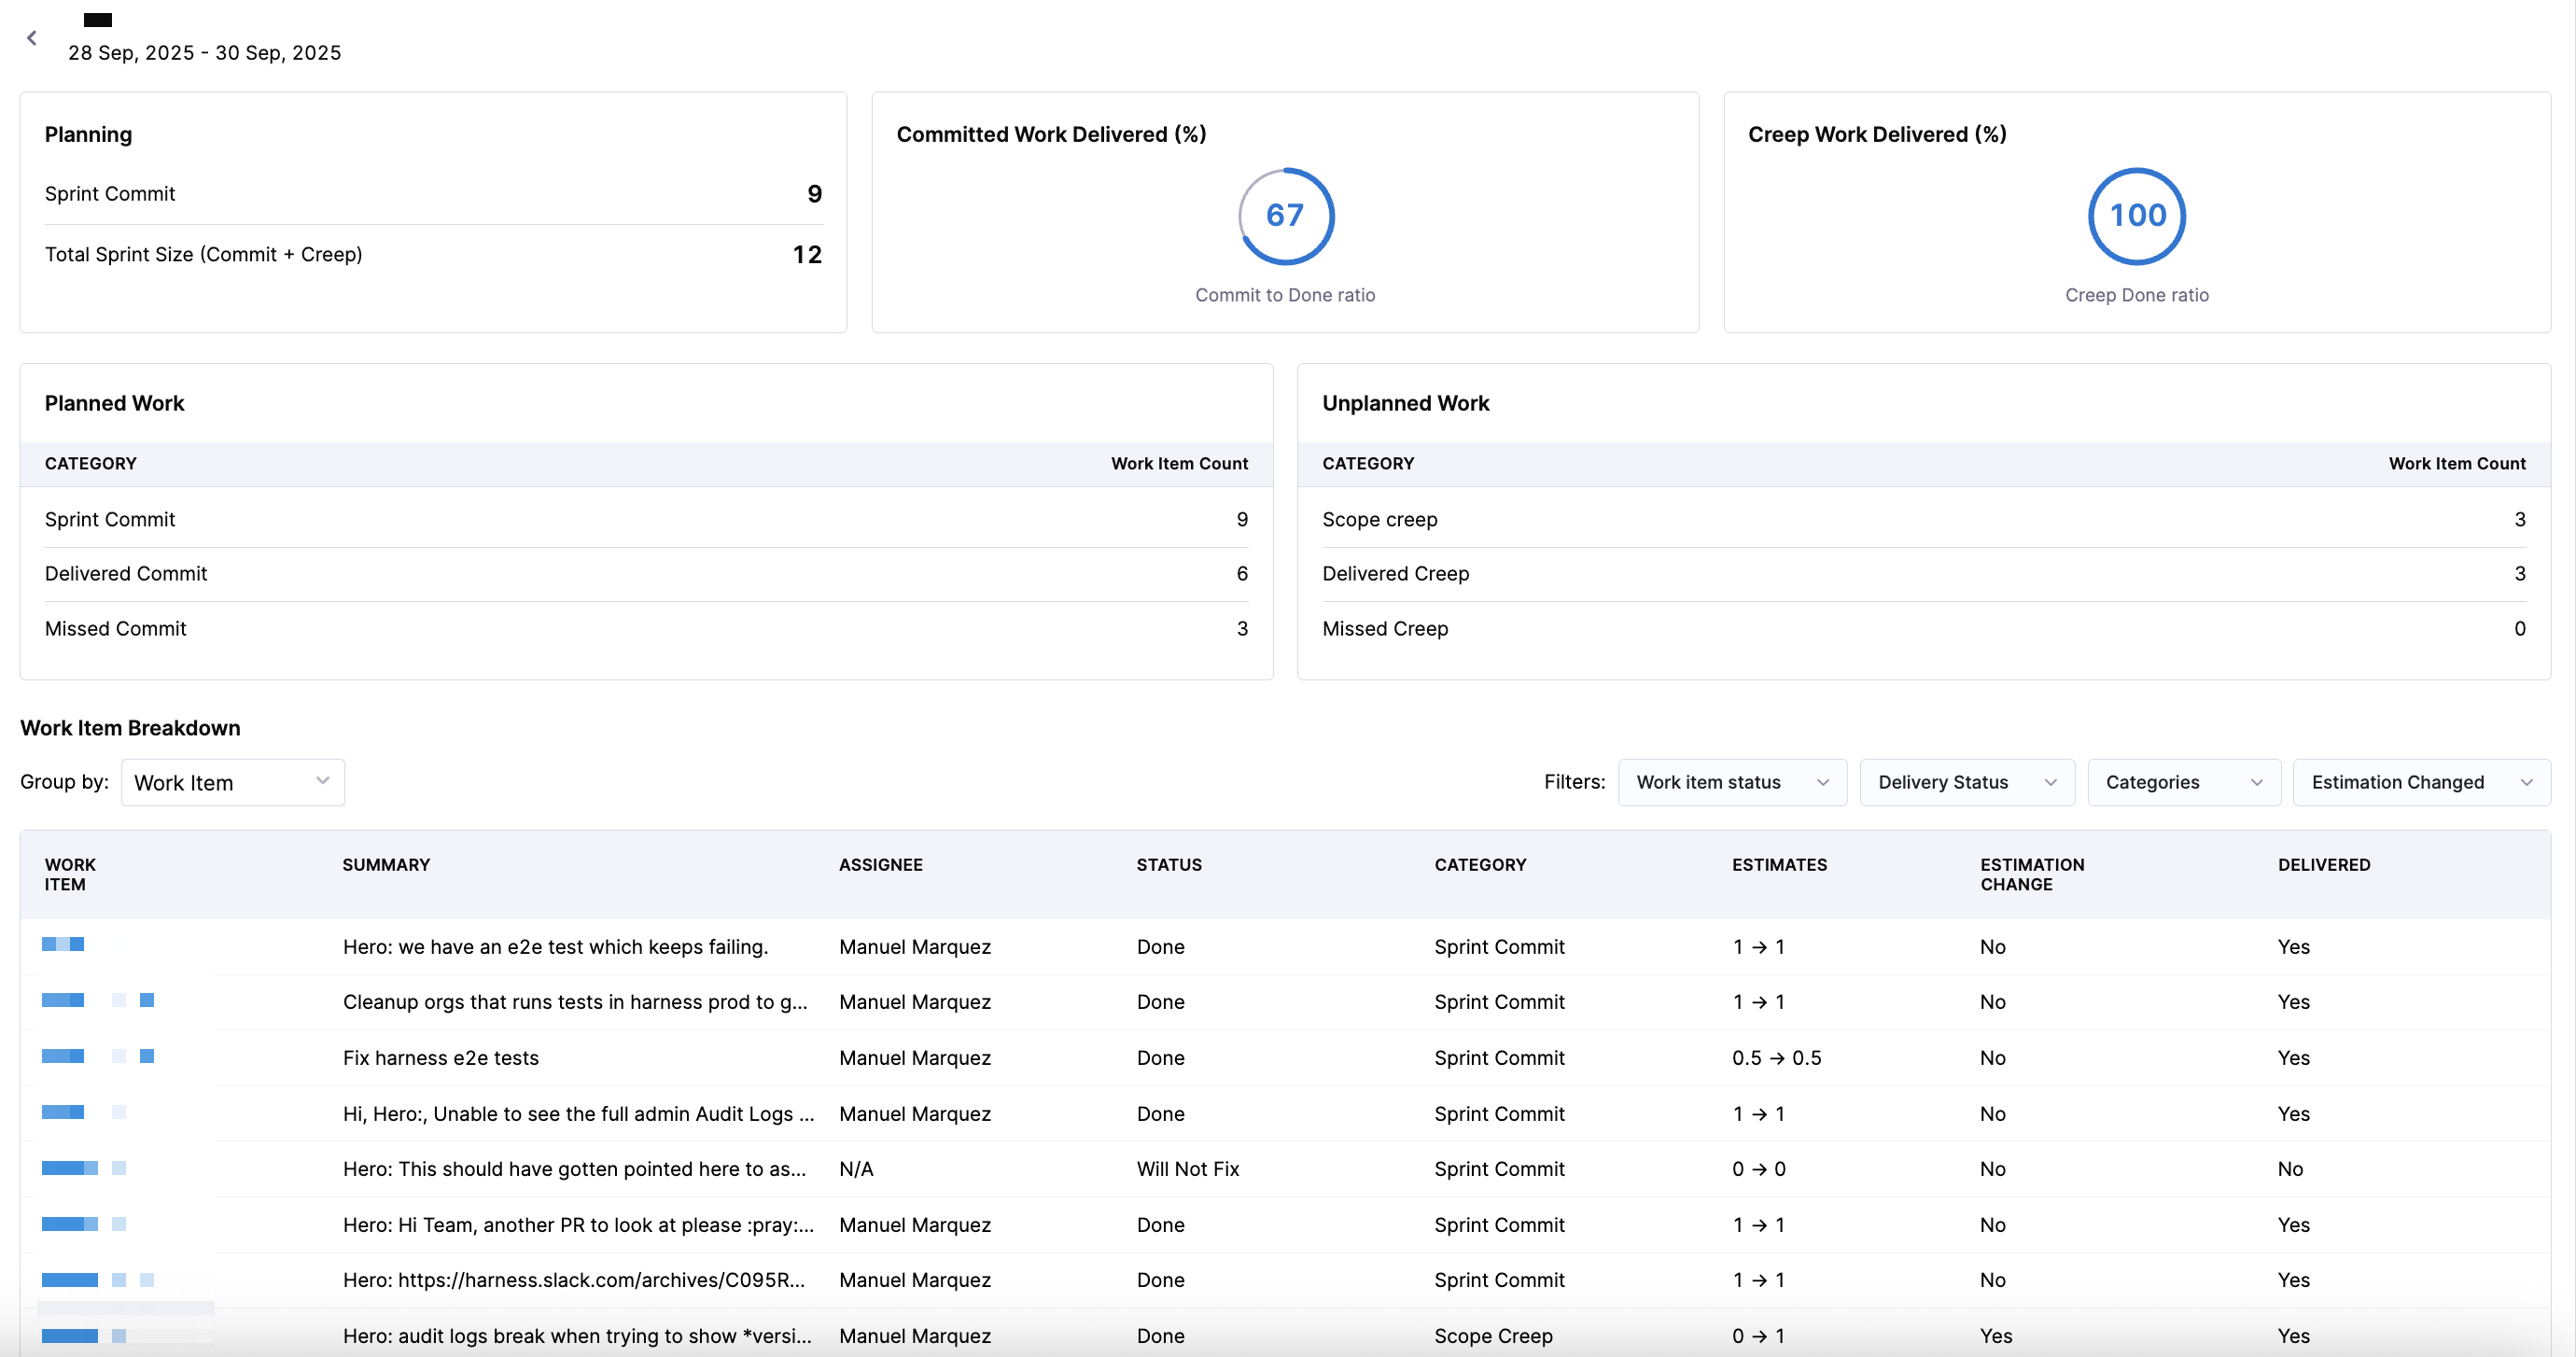Image resolution: width=2576 pixels, height=1357 pixels.
Task: Expand the Categories filter dropdown
Action: coord(2183,782)
